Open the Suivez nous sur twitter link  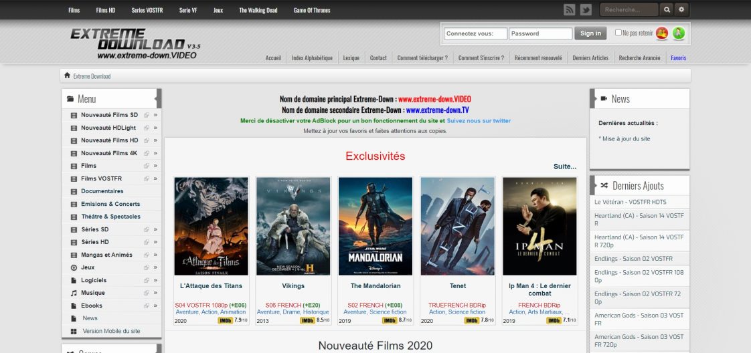click(x=479, y=121)
